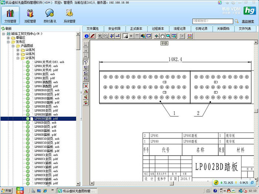
Task: Switch to the 安全权限 tab
Action: (114, 29)
